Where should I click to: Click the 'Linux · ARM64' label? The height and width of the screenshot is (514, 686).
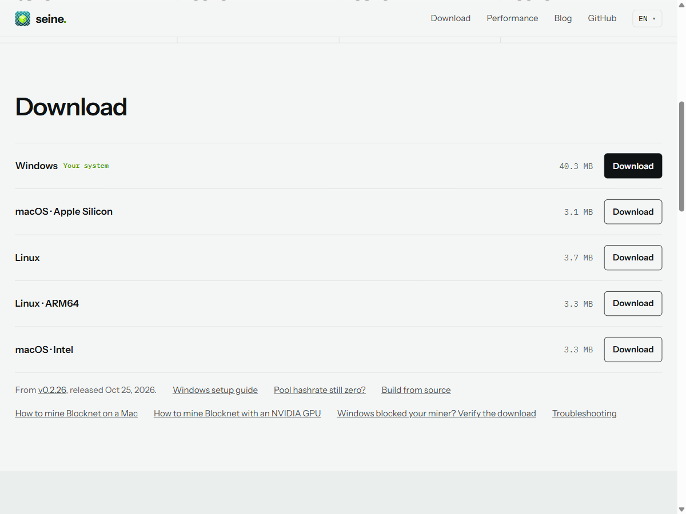pyautogui.click(x=47, y=303)
